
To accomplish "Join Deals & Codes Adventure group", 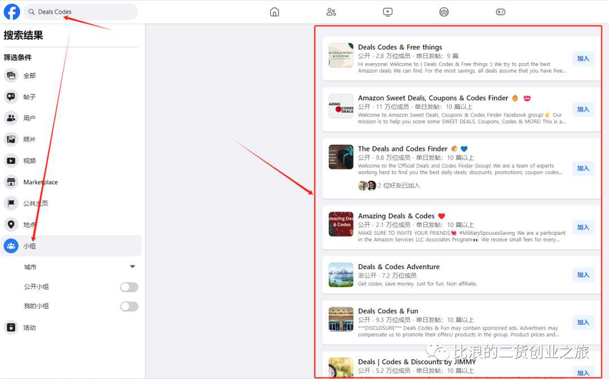I will pos(583,275).
